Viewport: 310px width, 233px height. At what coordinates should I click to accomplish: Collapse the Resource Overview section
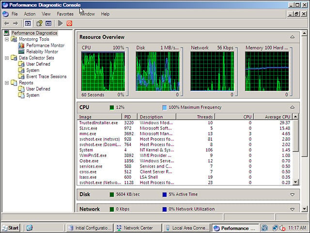tap(292, 37)
